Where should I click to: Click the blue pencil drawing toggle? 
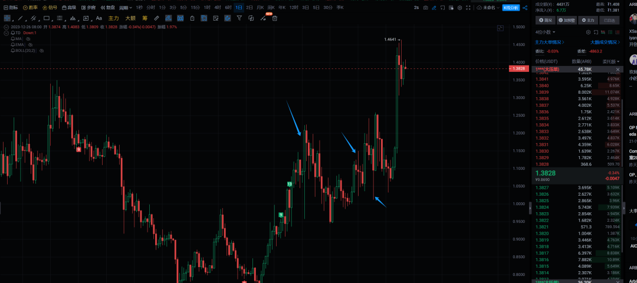tap(434, 8)
